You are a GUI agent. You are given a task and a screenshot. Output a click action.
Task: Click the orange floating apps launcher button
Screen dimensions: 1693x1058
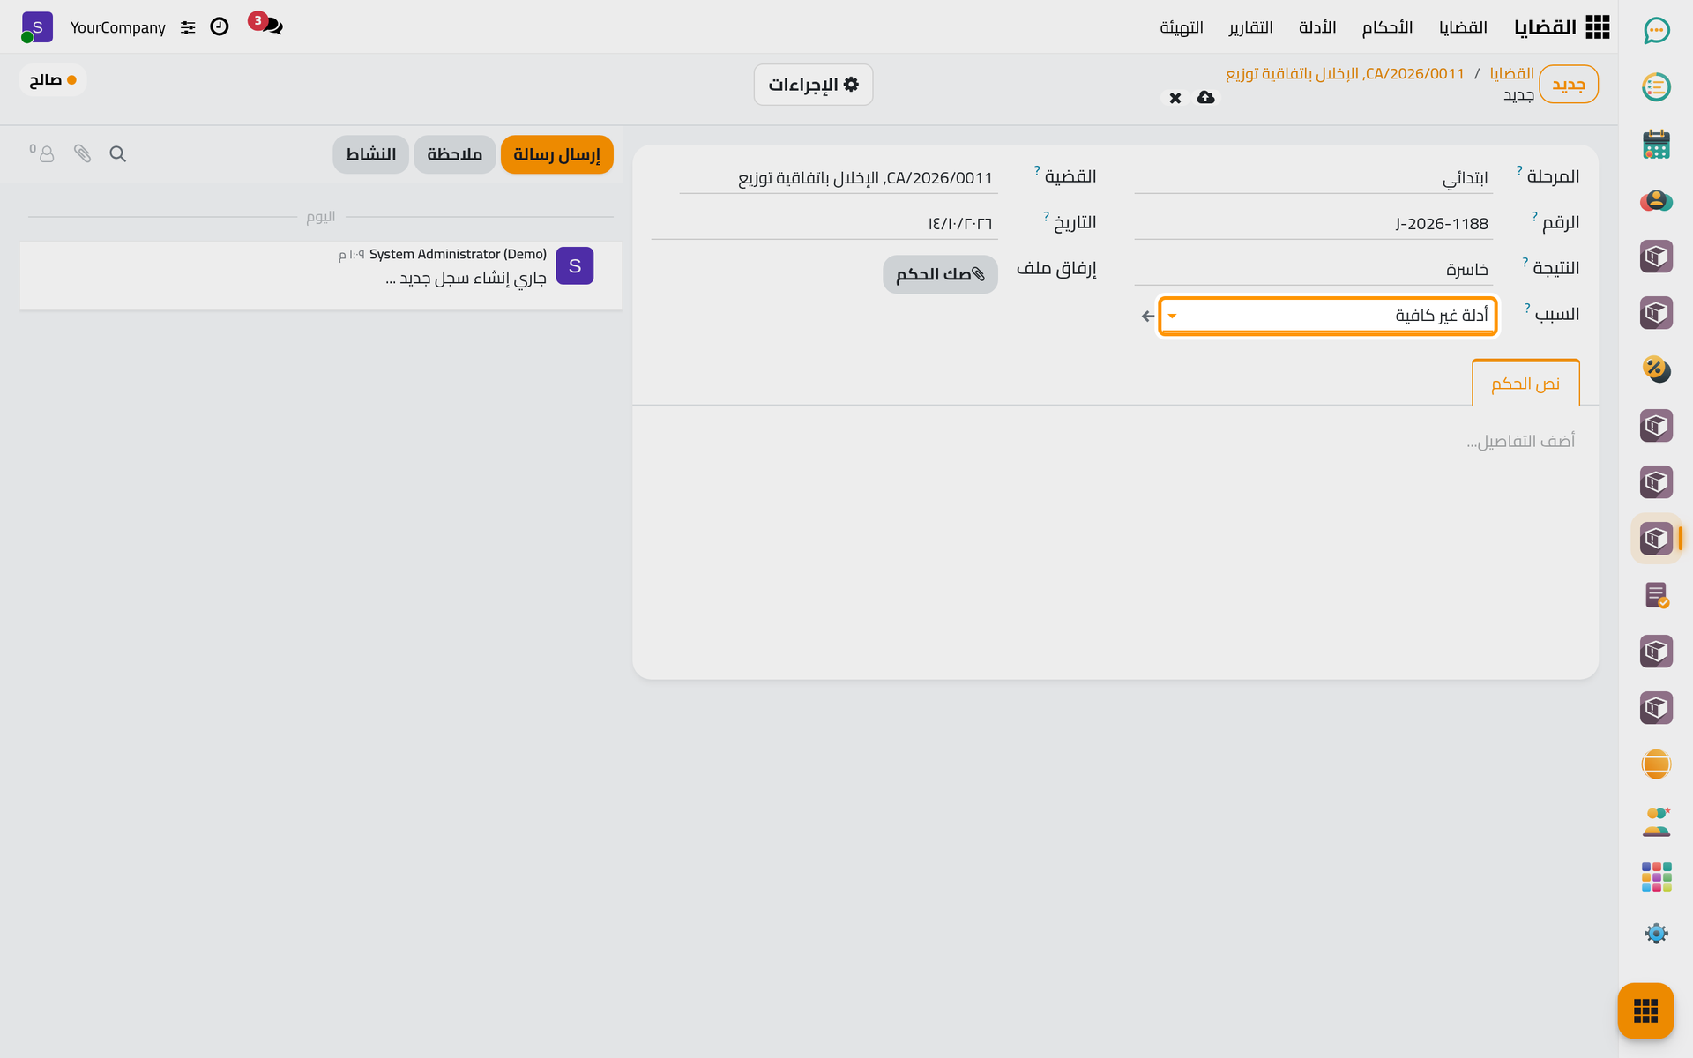click(1645, 1010)
